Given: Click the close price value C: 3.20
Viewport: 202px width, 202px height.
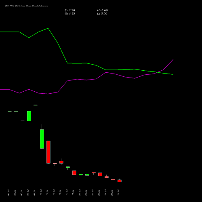Looking at the screenshot, I should (x=70, y=11).
